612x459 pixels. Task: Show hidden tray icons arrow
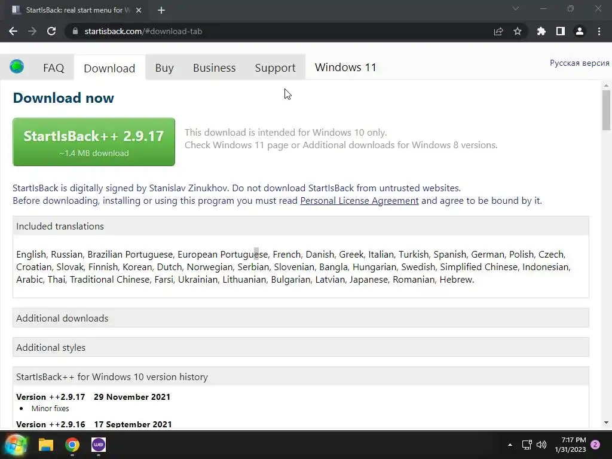[x=510, y=445]
